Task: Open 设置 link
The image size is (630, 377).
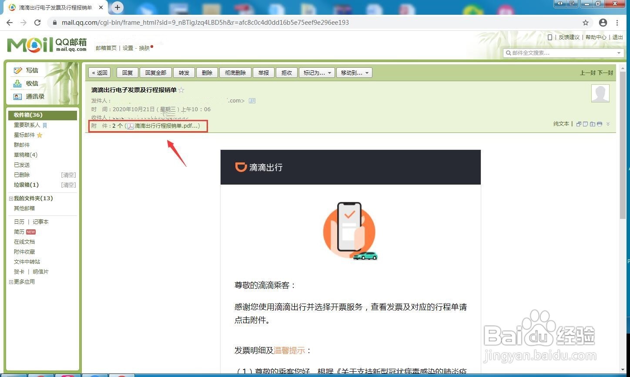Action: pos(128,48)
